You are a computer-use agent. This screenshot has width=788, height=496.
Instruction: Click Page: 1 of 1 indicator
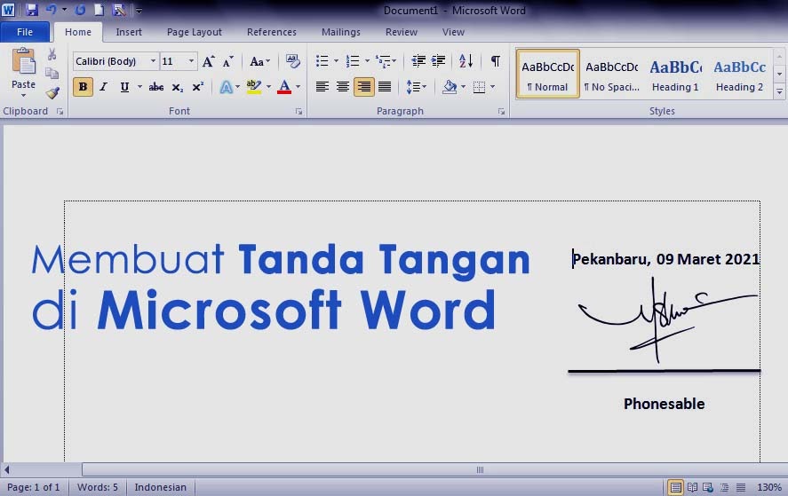33,487
